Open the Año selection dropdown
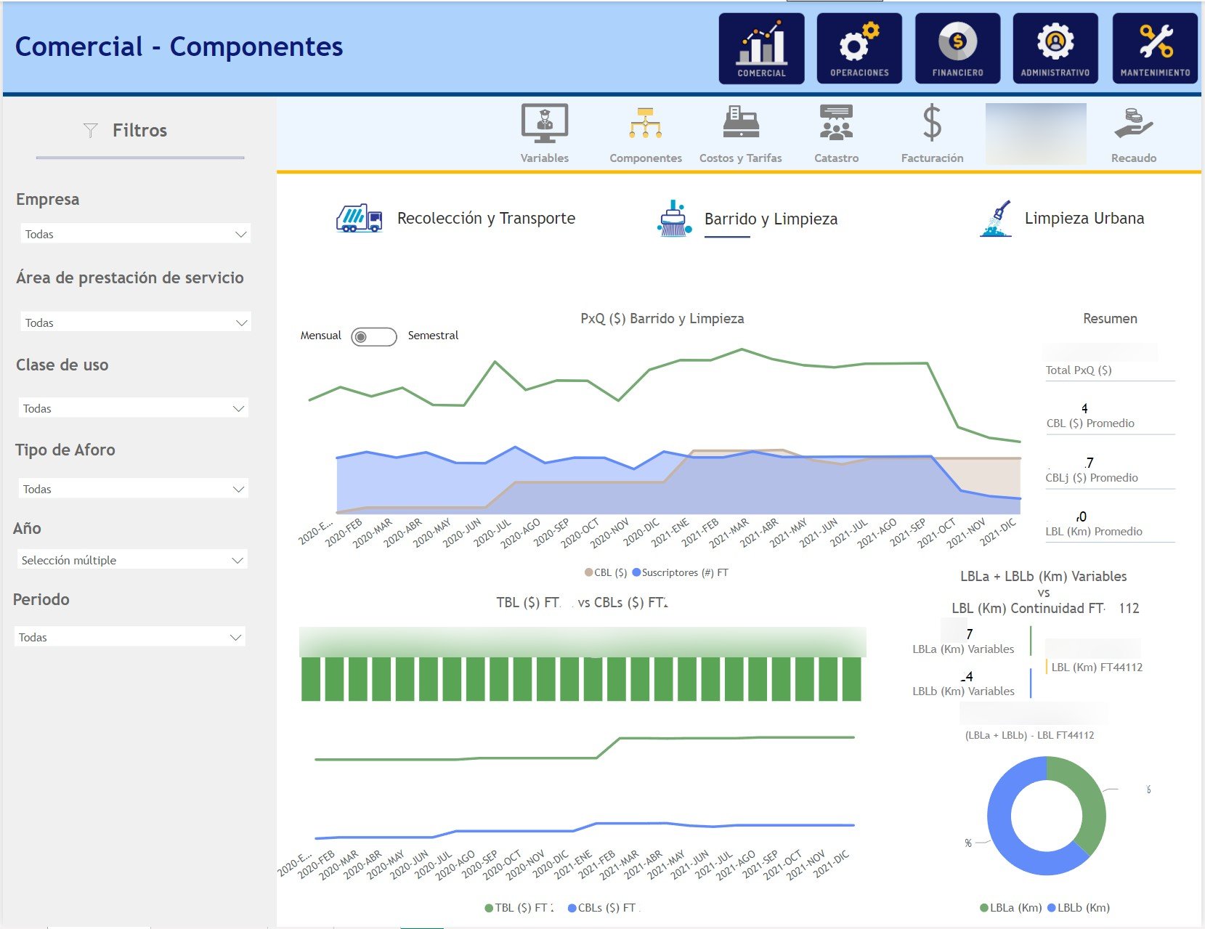The height and width of the screenshot is (929, 1205). tap(132, 560)
